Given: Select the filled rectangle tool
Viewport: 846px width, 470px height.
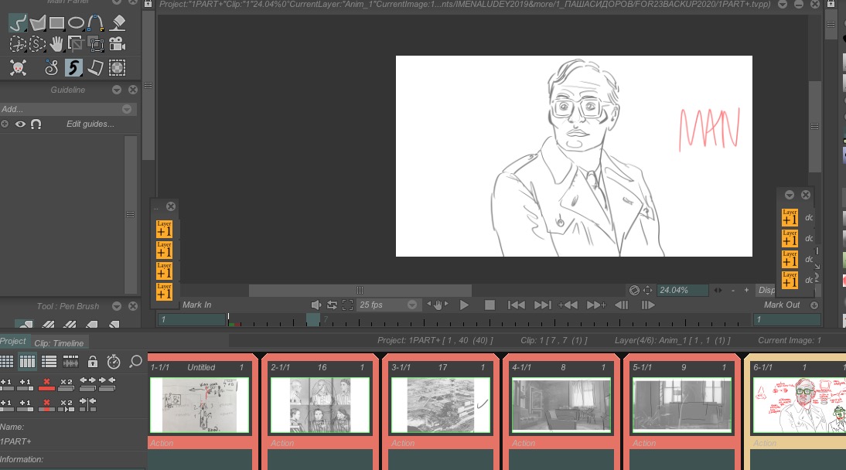Looking at the screenshot, I should [x=56, y=22].
